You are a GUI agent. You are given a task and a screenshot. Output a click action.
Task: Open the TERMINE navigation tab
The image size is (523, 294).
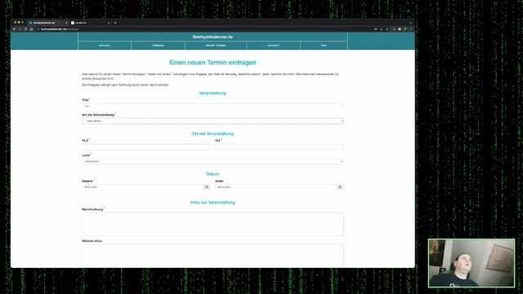158,46
